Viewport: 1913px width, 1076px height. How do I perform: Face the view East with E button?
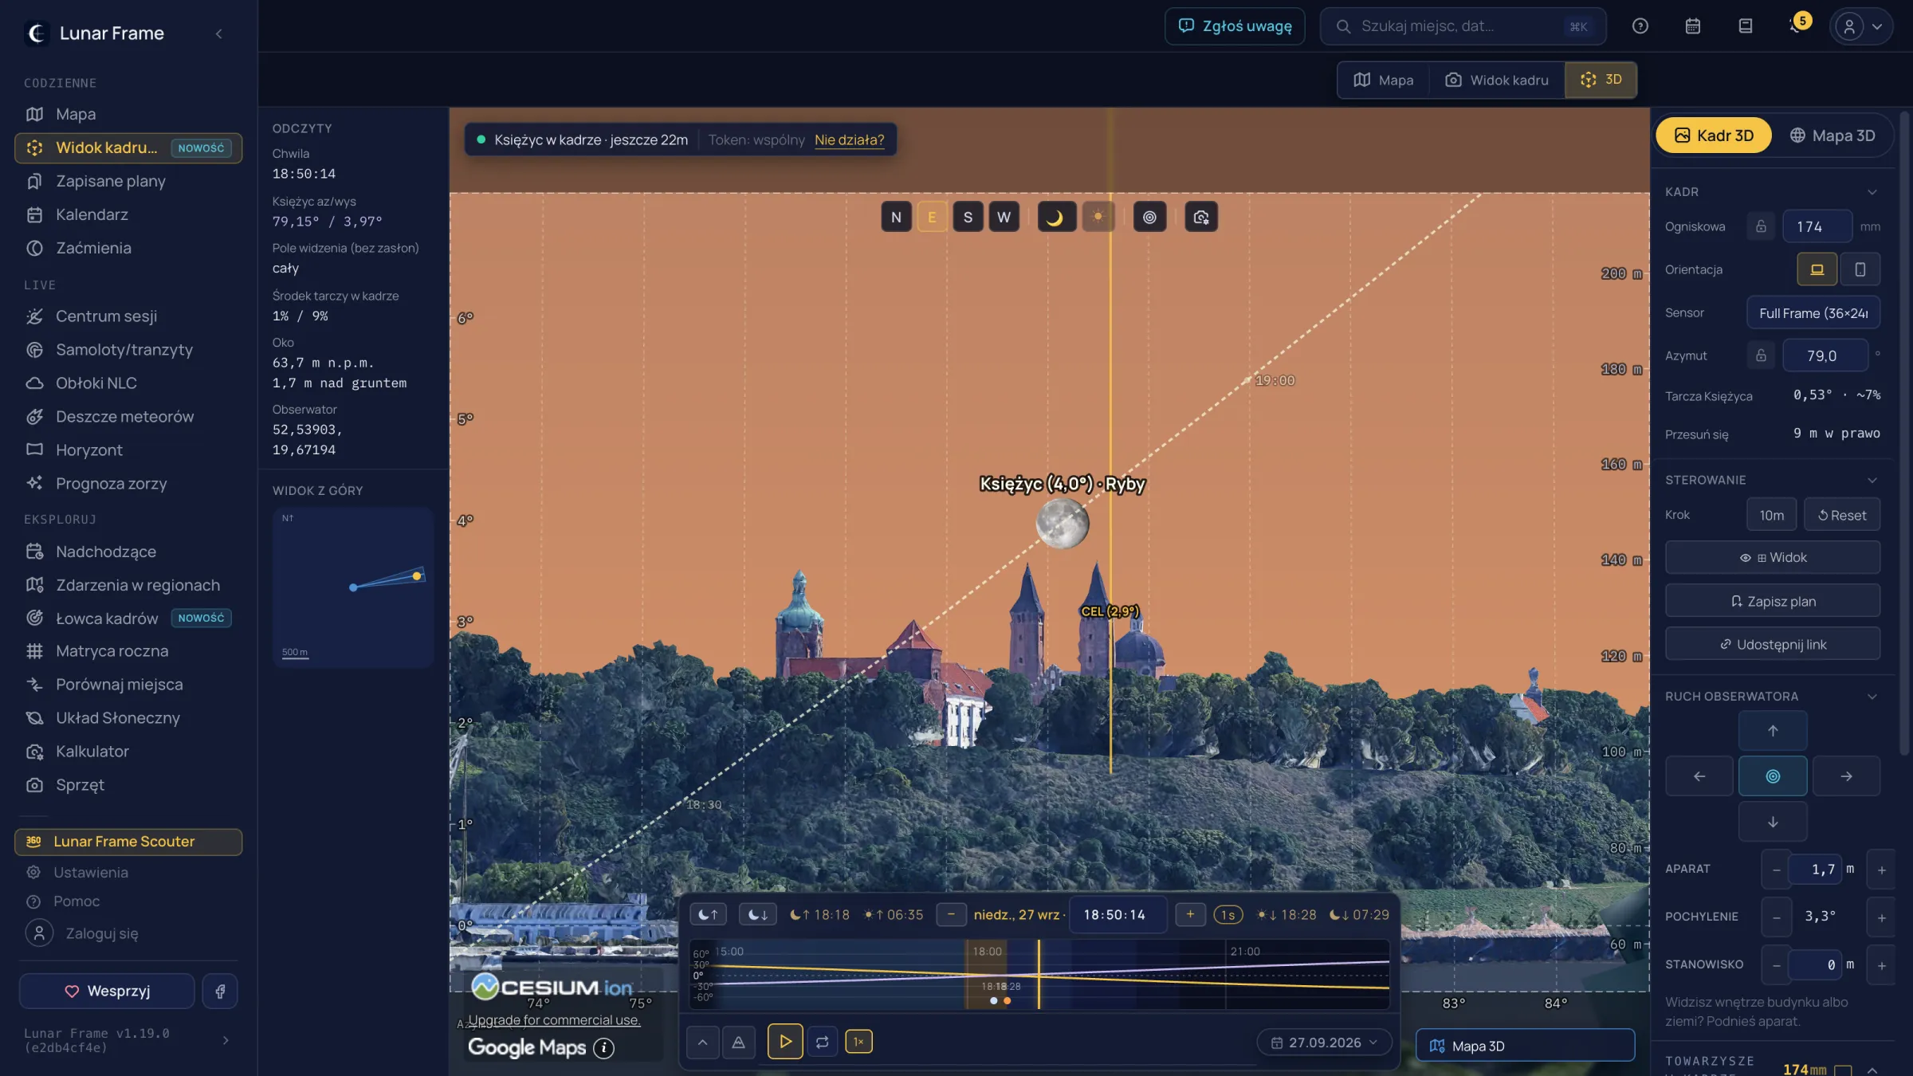932,217
